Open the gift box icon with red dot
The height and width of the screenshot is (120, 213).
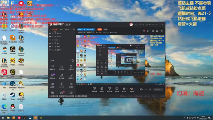(x=144, y=31)
